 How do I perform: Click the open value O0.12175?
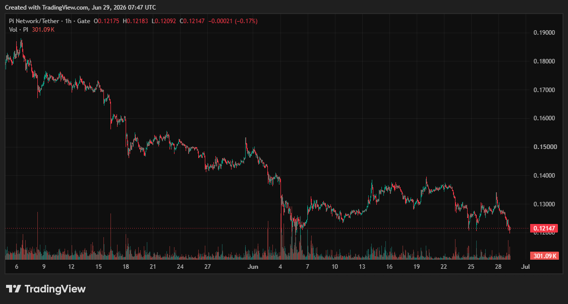(x=106, y=21)
